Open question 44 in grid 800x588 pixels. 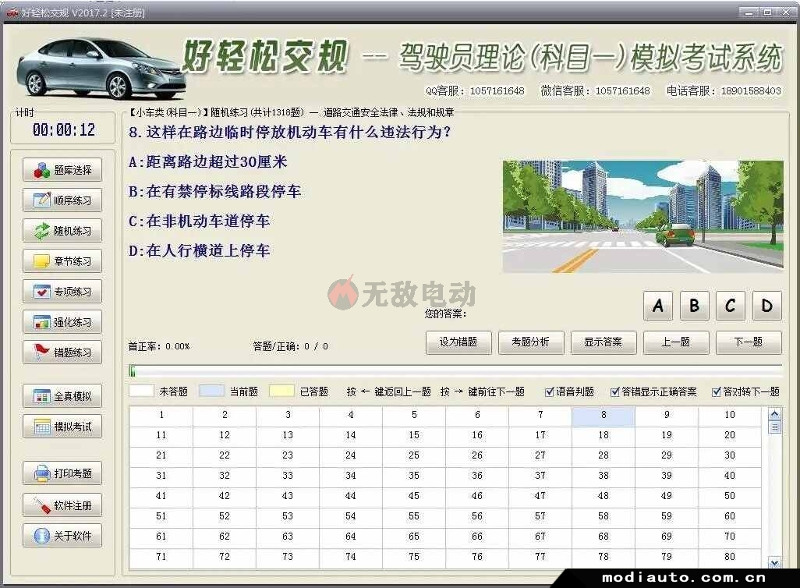tap(351, 496)
